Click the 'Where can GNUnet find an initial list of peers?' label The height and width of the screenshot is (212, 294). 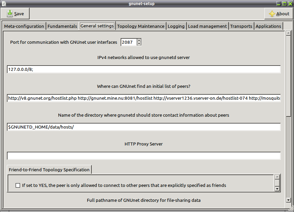pyautogui.click(x=144, y=86)
